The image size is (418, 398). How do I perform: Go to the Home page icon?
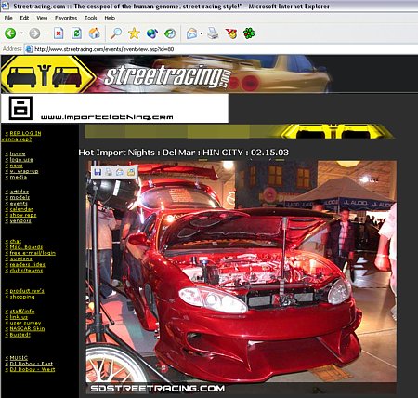95,33
